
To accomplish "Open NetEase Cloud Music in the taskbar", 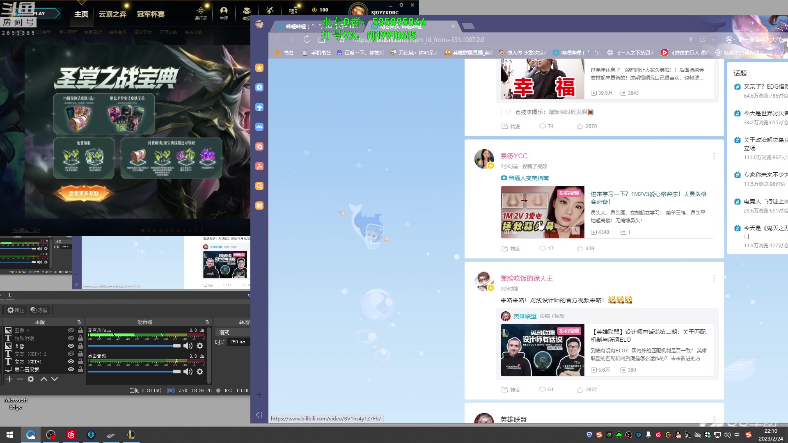I will coord(71,435).
